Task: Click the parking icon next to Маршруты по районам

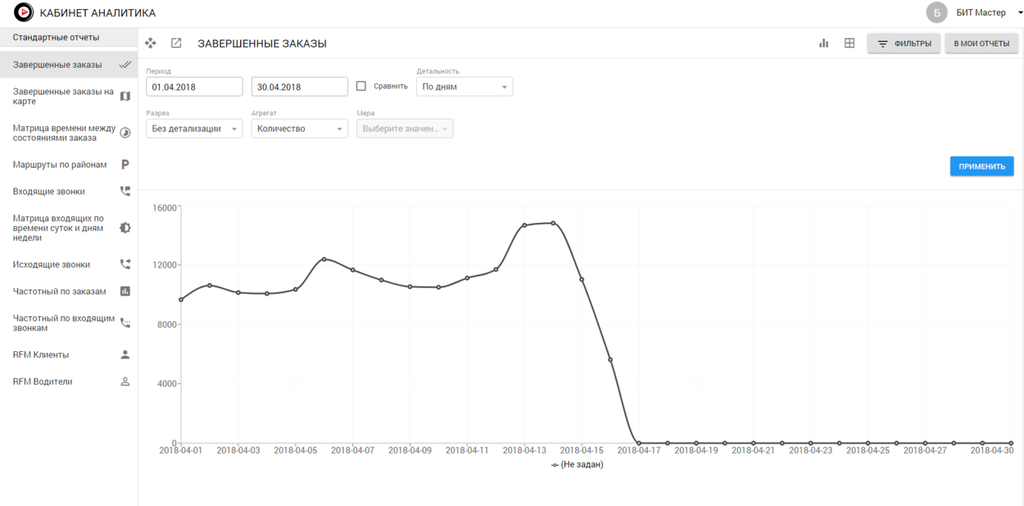Action: click(125, 165)
